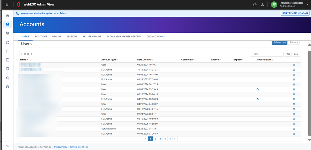Open the boards grid icon in sidebar
This screenshot has width=311, height=150.
(x=8, y=42)
